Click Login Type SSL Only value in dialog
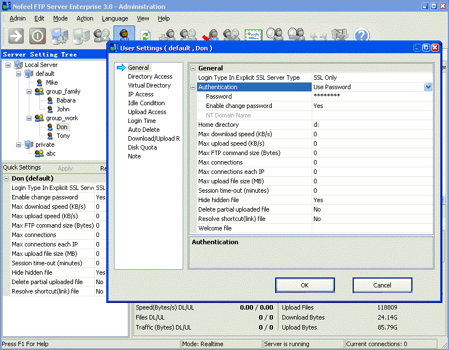Screen dimensions: 449x350 coord(372,78)
